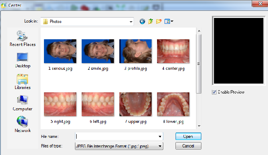Click the Open button
The height and width of the screenshot is (155, 268).
(x=188, y=137)
